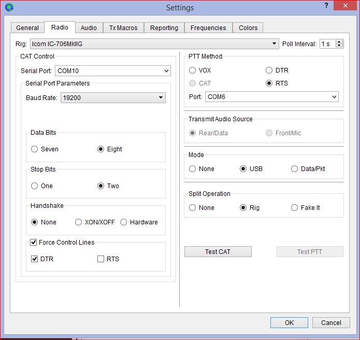Select VOX as the PTT method
Screen dimensions: 360x340
(x=193, y=70)
